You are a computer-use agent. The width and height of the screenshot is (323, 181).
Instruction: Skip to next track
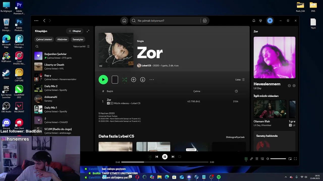click(173, 157)
